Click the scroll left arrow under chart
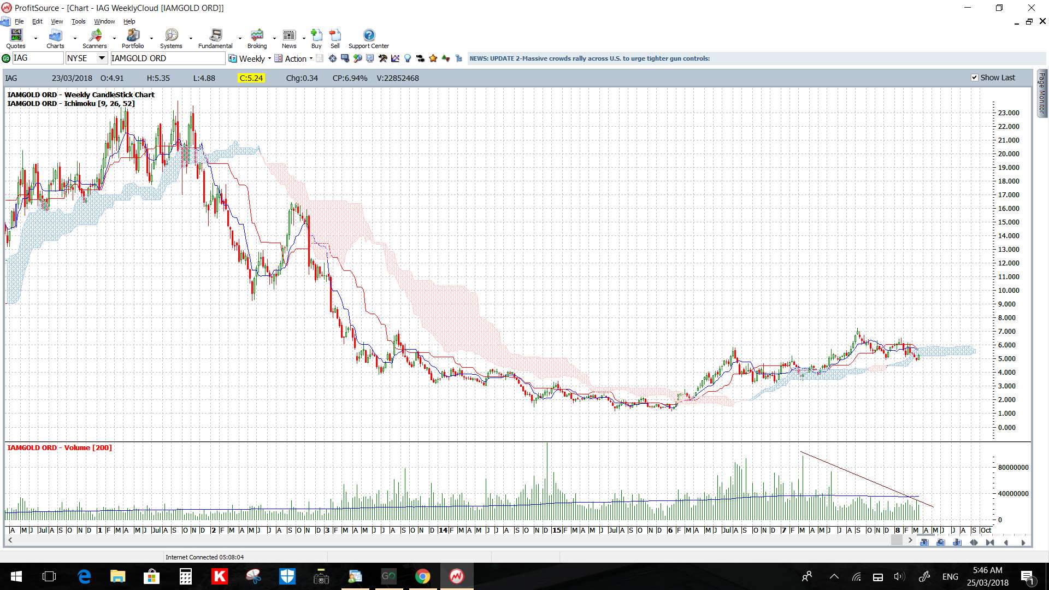Viewport: 1049px width, 590px height. pyautogui.click(x=10, y=540)
